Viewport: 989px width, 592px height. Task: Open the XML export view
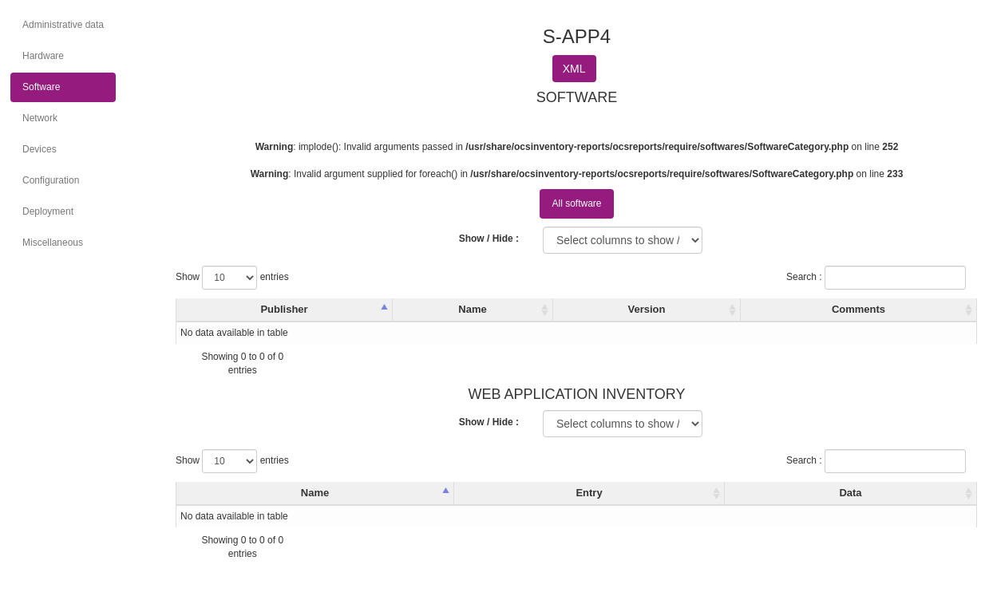tap(574, 69)
